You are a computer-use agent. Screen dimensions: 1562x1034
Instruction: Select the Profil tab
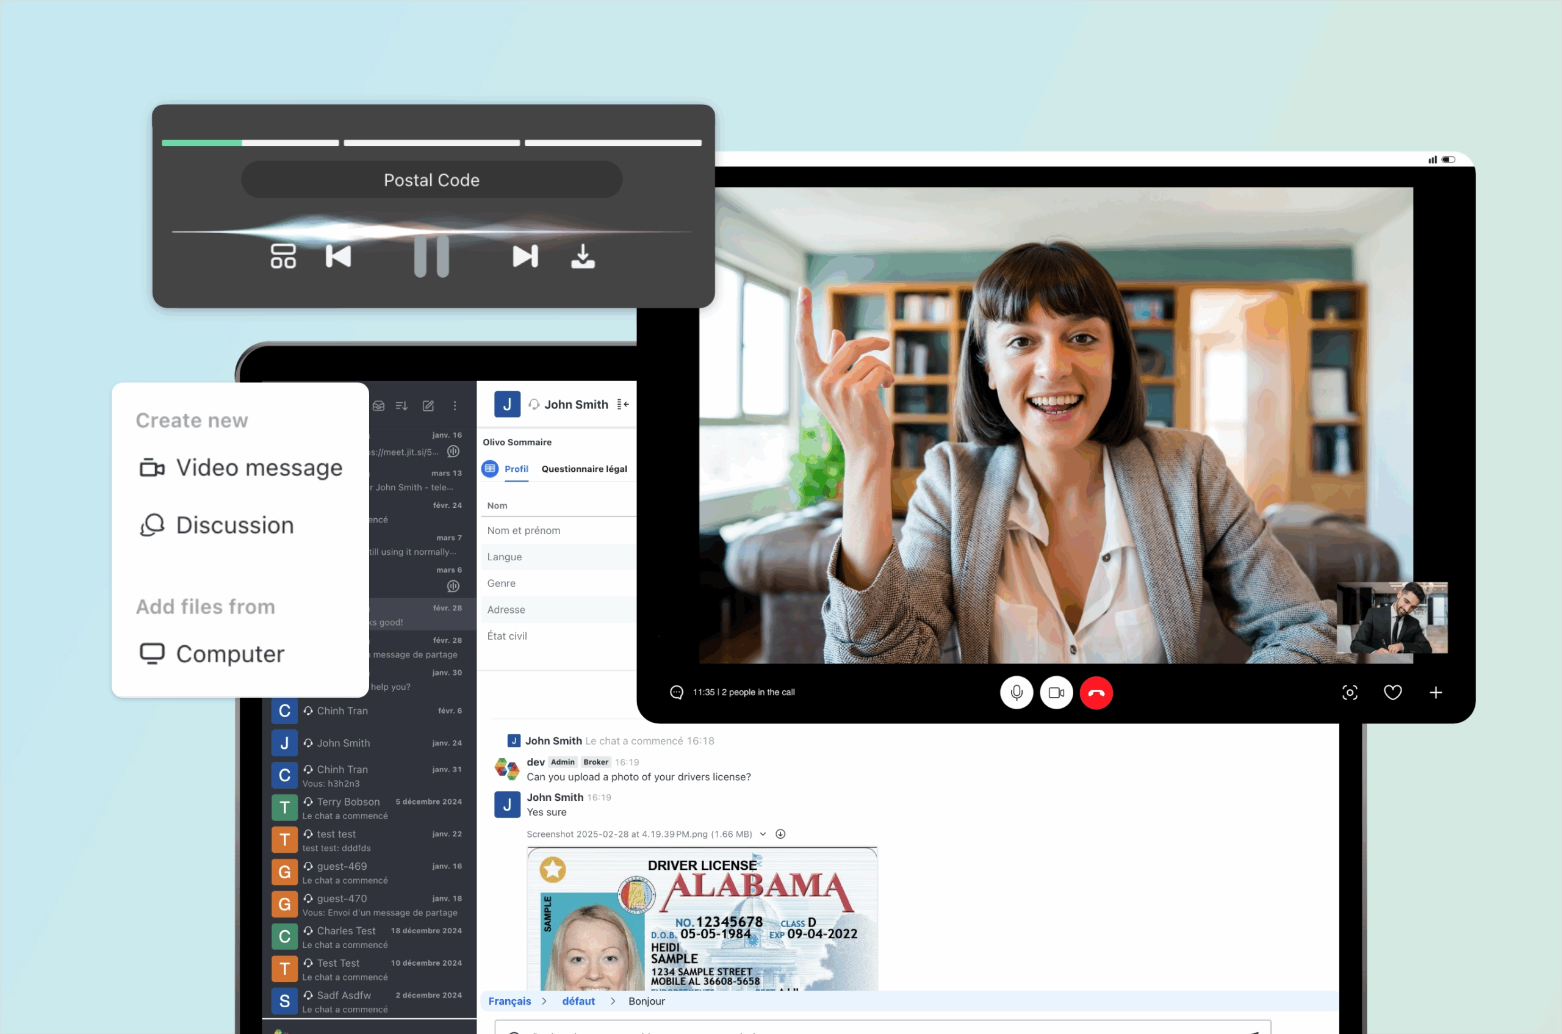coord(516,469)
